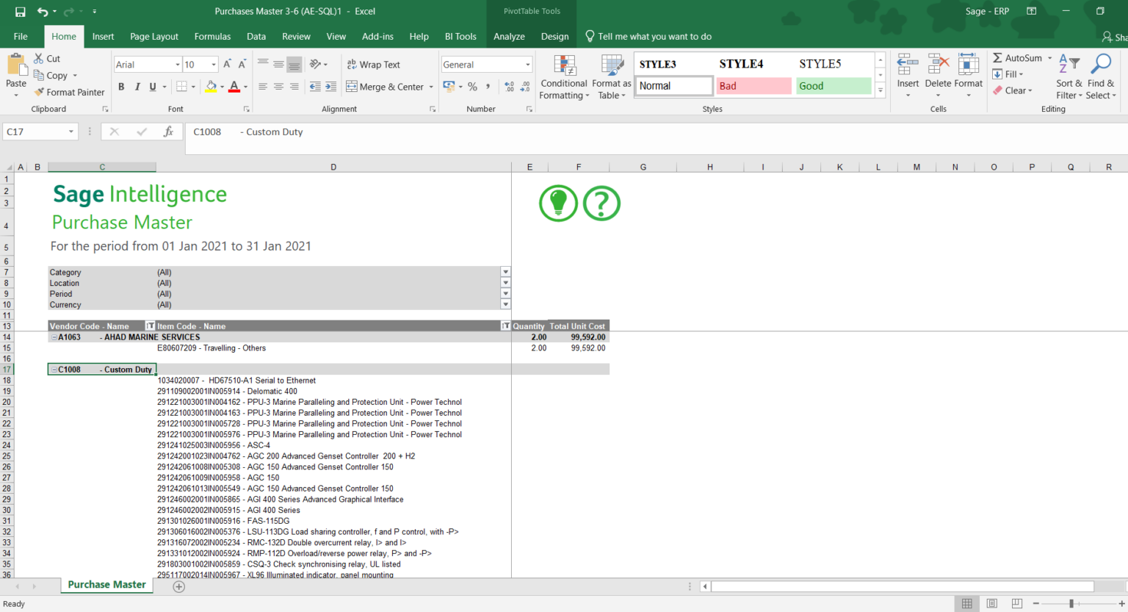Click inside the Name Box
1128x612 pixels.
coord(33,131)
